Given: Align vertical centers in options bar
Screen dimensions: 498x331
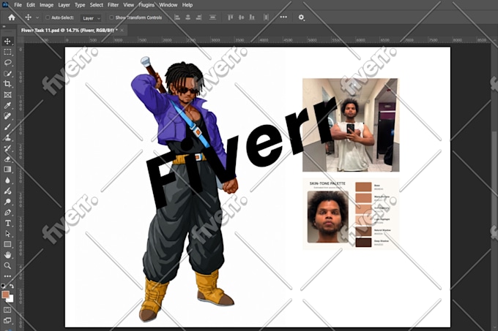Looking at the screenshot, I should click(242, 18).
